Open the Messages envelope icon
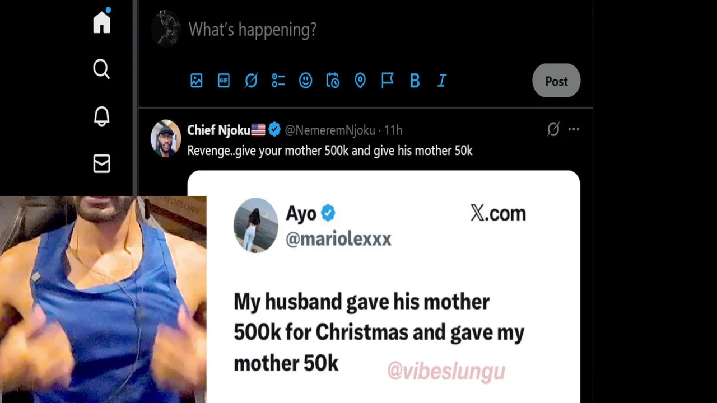Viewport: 717px width, 403px height. click(x=101, y=163)
